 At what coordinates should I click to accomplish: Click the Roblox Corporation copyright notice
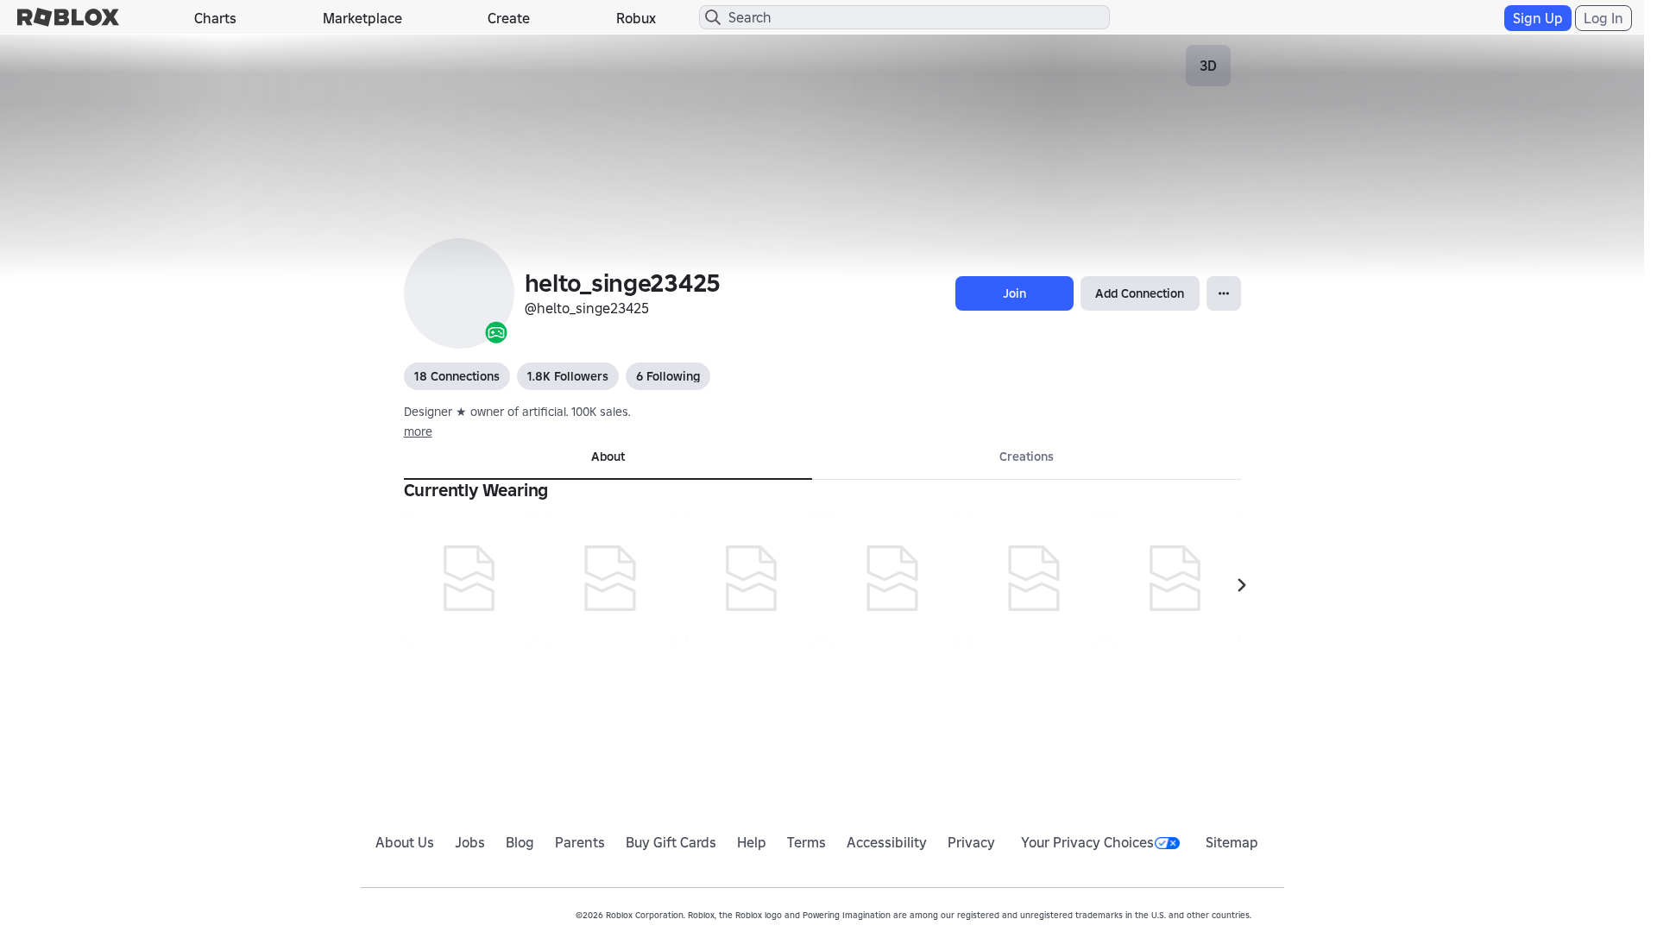(x=913, y=915)
